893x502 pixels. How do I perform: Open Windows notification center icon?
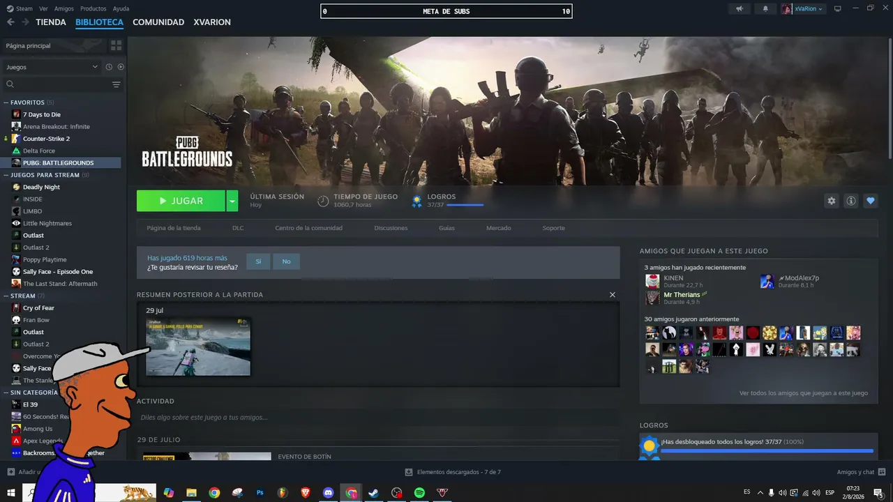(878, 493)
